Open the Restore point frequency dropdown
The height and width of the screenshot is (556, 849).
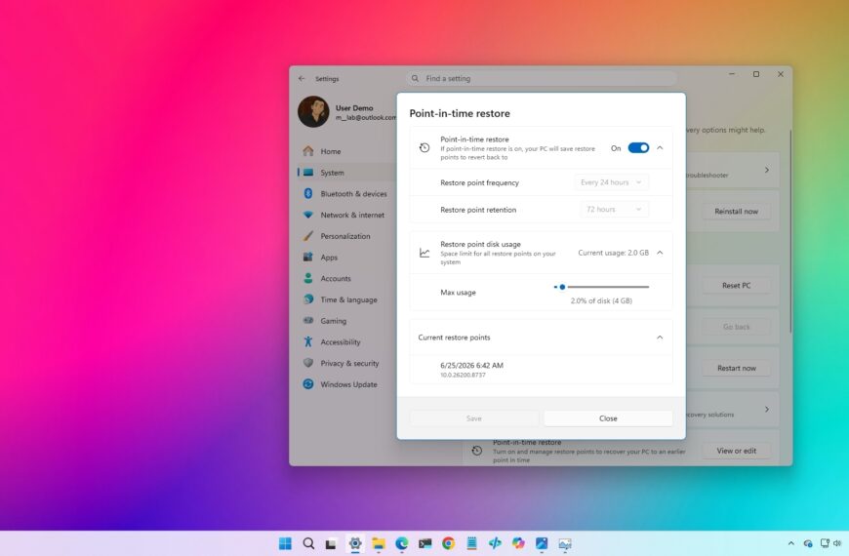611,182
